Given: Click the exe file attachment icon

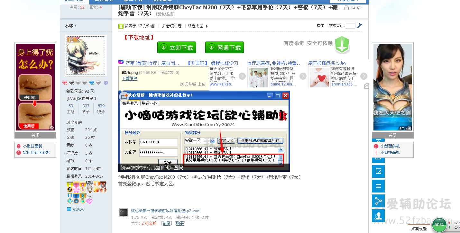Looking at the screenshot, I should pyautogui.click(x=123, y=212).
